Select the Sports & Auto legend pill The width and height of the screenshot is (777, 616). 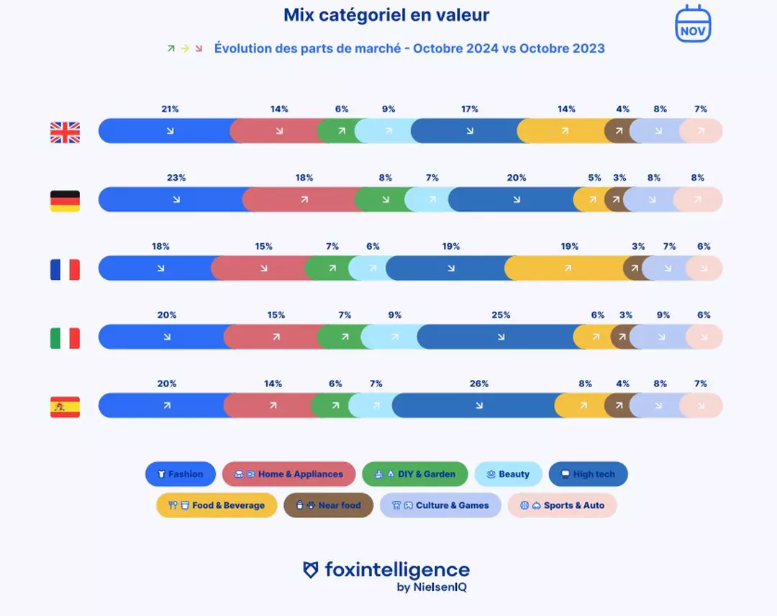(563, 505)
